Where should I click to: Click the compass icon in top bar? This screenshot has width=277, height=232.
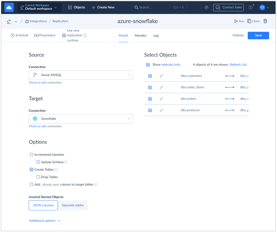tap(206, 7)
